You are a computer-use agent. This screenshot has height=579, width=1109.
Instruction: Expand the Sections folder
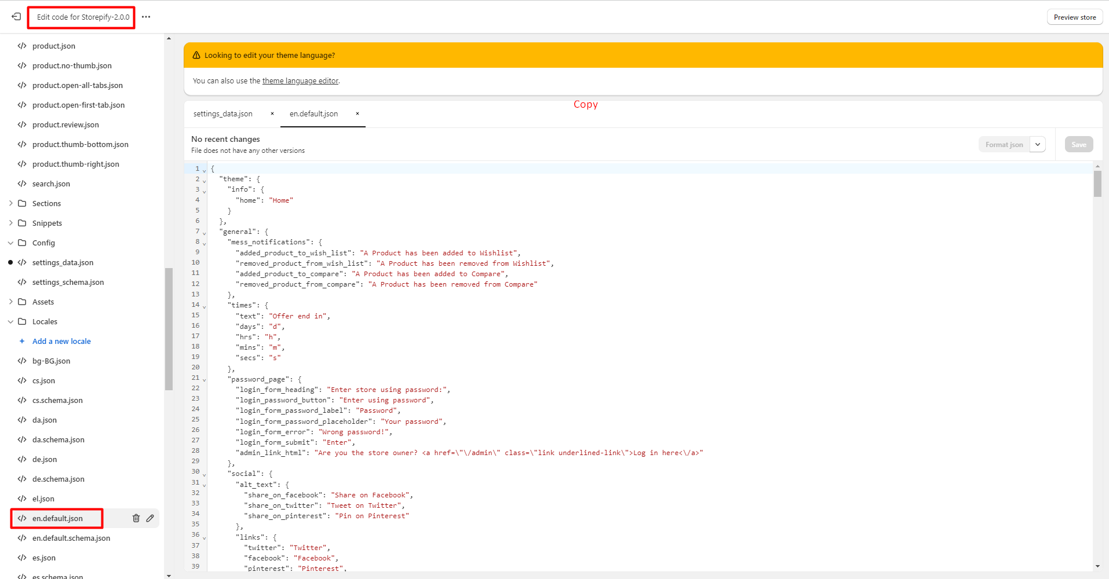point(11,203)
